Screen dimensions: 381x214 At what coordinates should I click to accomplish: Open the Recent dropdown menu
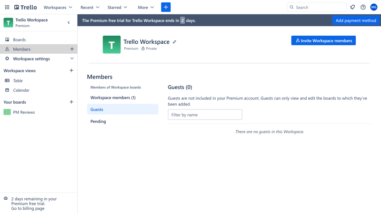(x=90, y=7)
